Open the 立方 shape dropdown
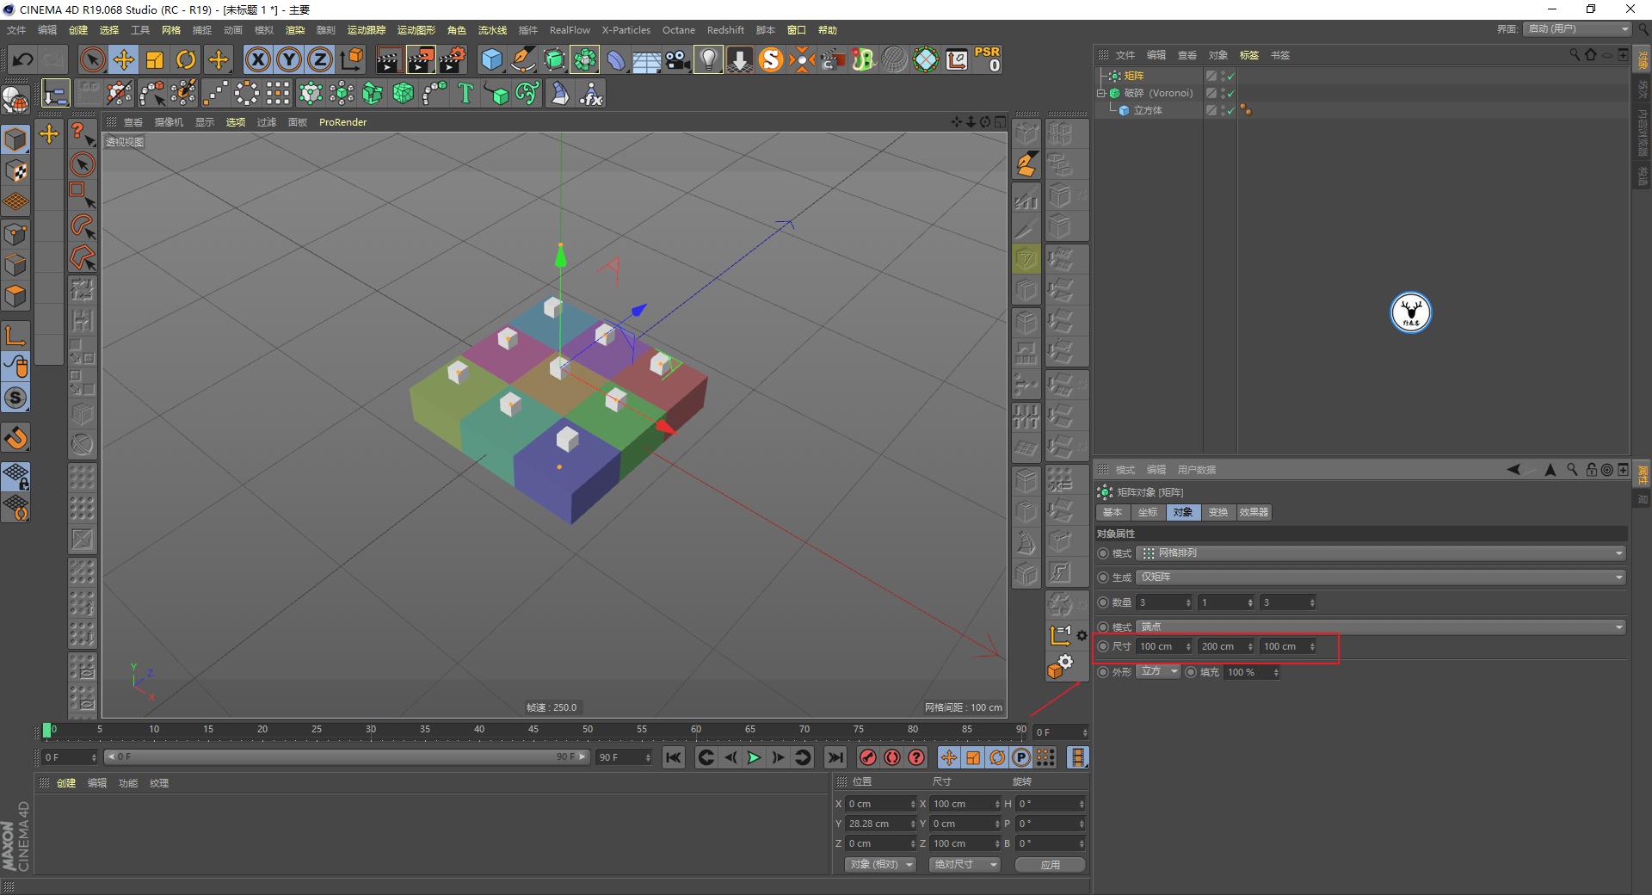This screenshot has height=895, width=1652. [x=1157, y=672]
